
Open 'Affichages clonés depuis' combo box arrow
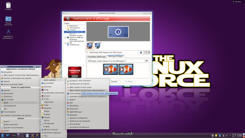point(147,61)
